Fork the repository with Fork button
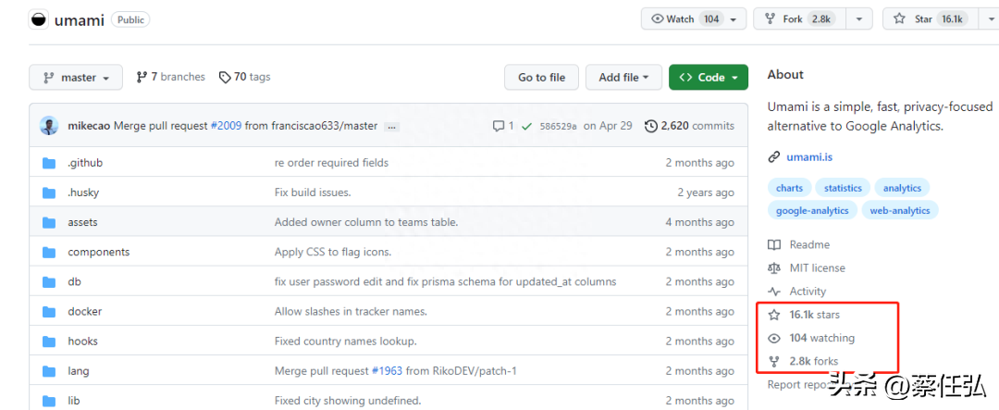Viewport: 999px width, 410px height. (x=800, y=19)
